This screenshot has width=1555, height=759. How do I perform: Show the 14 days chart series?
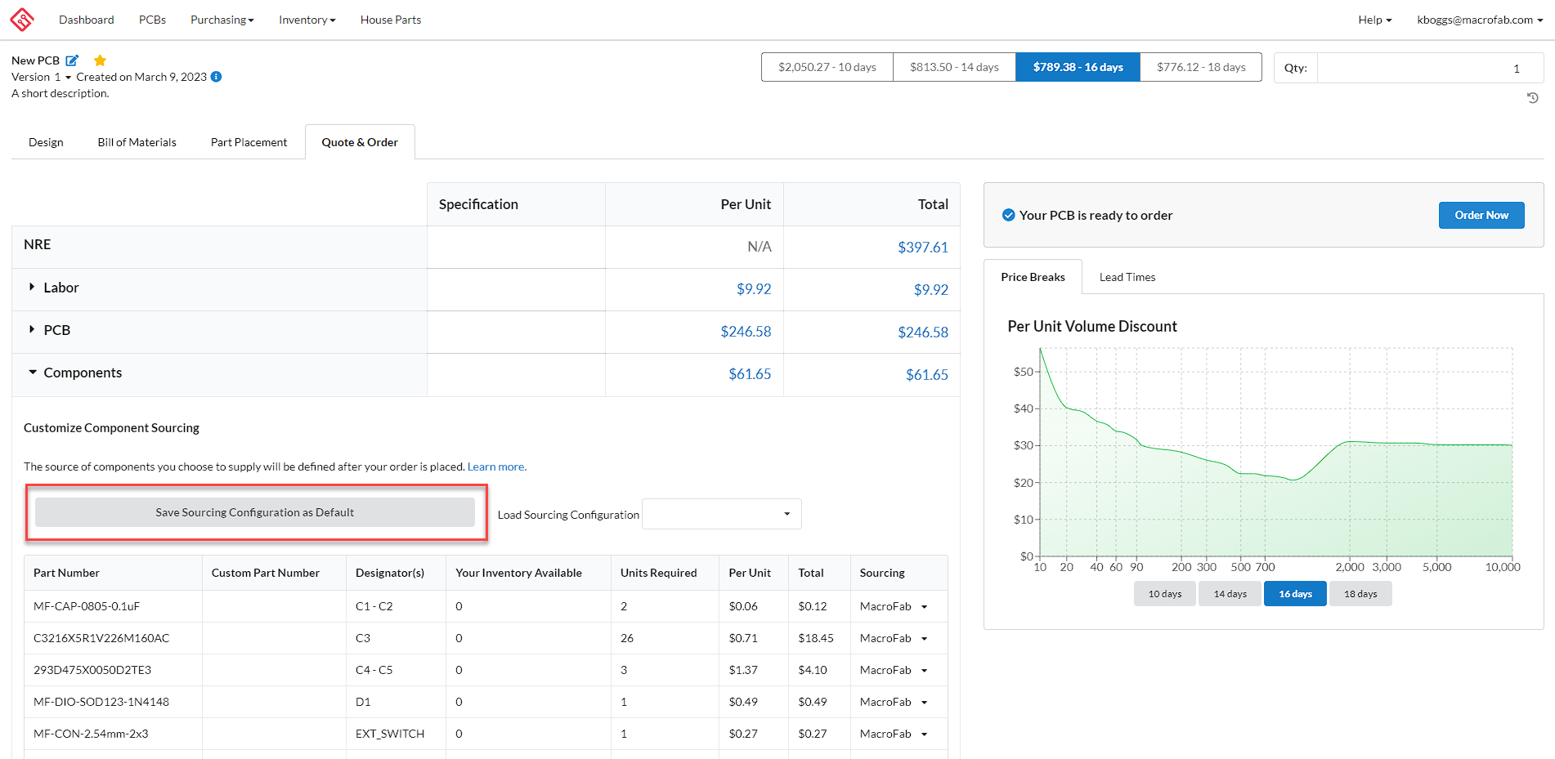(1230, 594)
